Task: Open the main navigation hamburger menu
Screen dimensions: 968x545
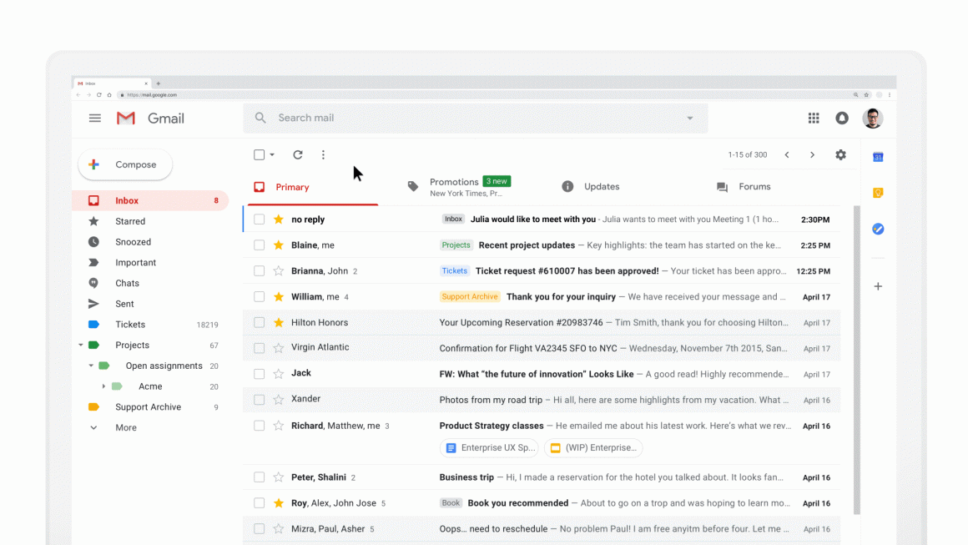Action: click(94, 118)
